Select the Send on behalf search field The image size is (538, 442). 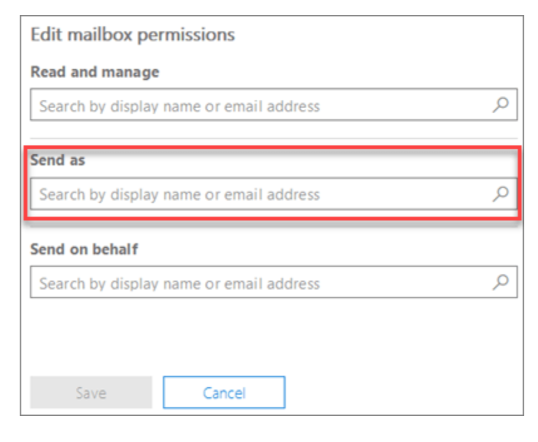coord(274,282)
